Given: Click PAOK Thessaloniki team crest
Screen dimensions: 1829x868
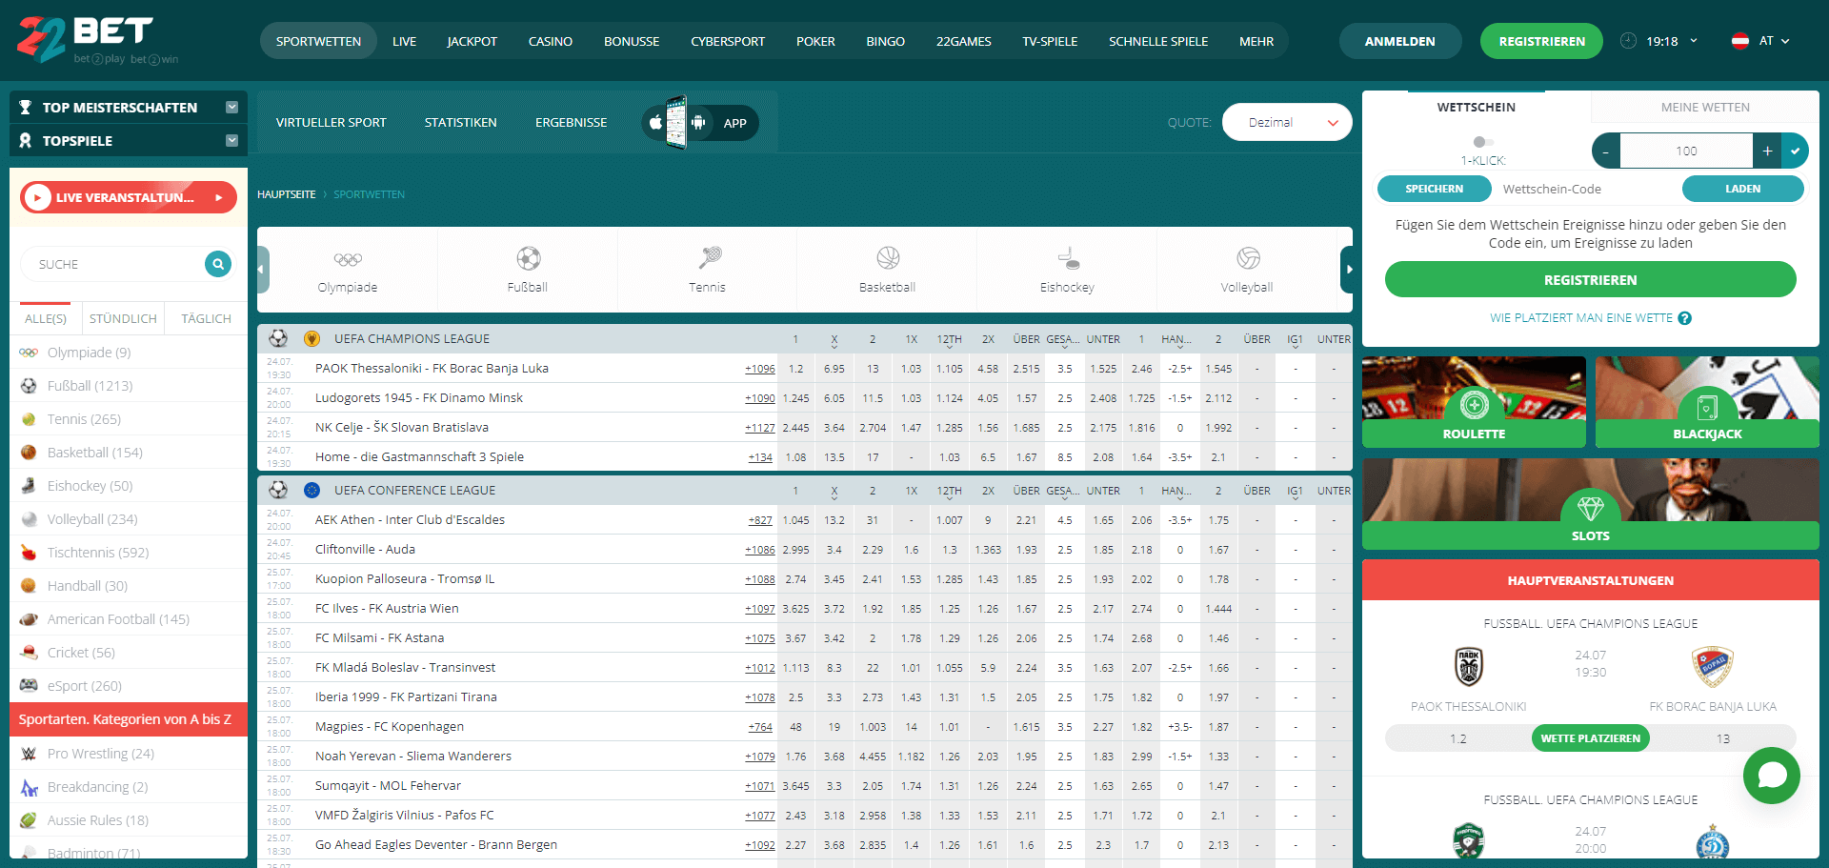Looking at the screenshot, I should (1469, 666).
